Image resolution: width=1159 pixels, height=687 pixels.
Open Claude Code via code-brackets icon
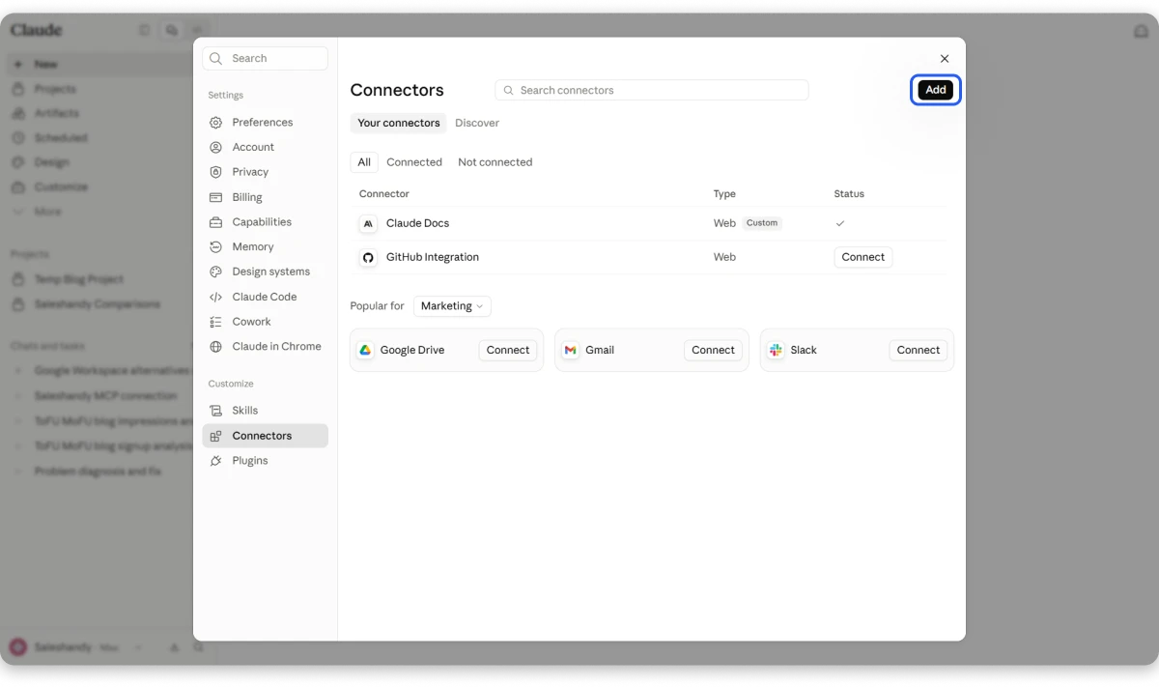click(215, 298)
